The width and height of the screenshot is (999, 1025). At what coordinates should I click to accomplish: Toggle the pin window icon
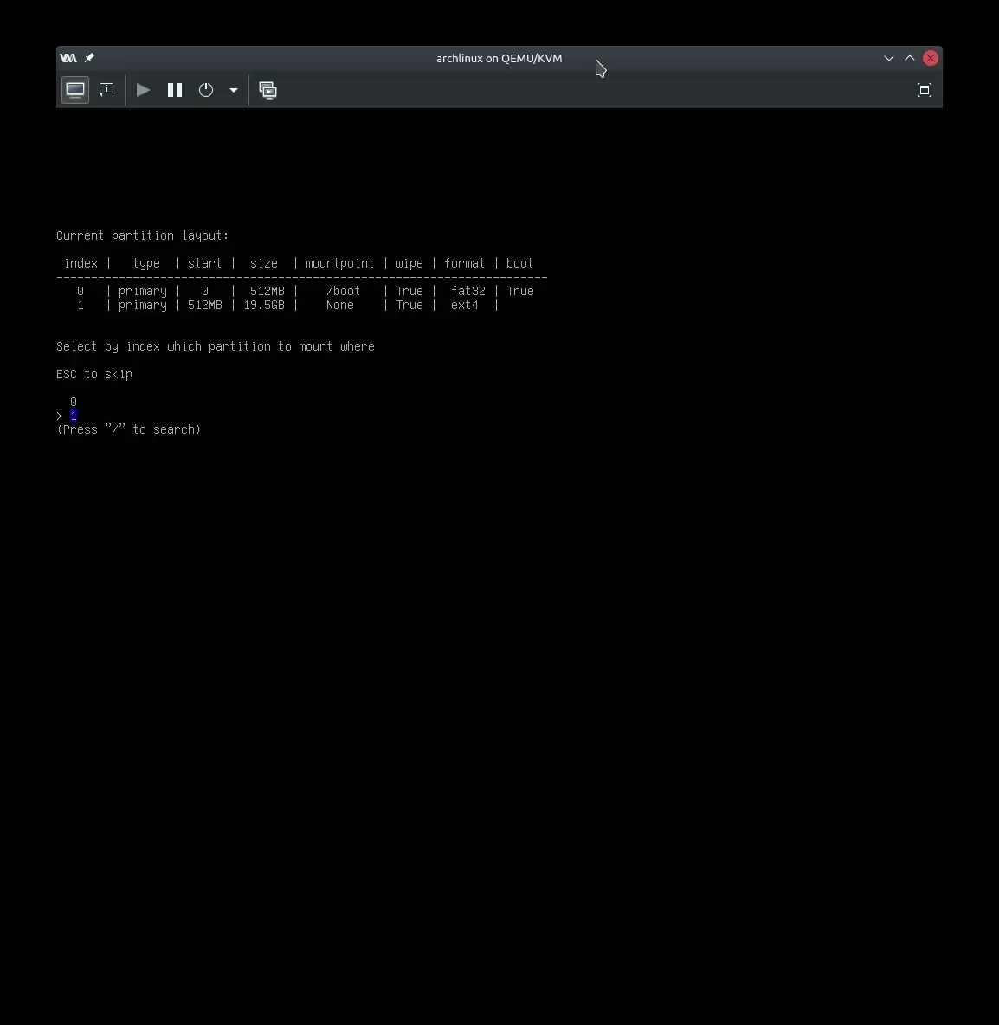click(x=89, y=58)
